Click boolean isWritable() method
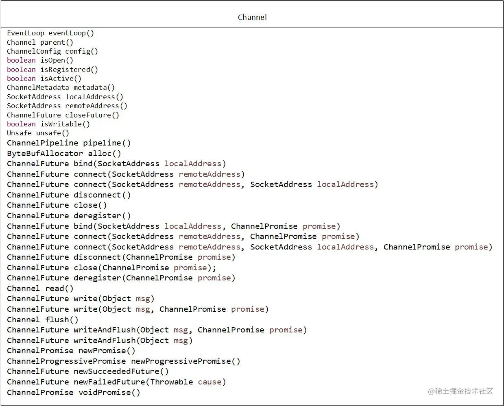504x406 pixels. (48, 124)
